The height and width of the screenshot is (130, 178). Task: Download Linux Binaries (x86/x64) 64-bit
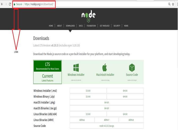click(125, 114)
